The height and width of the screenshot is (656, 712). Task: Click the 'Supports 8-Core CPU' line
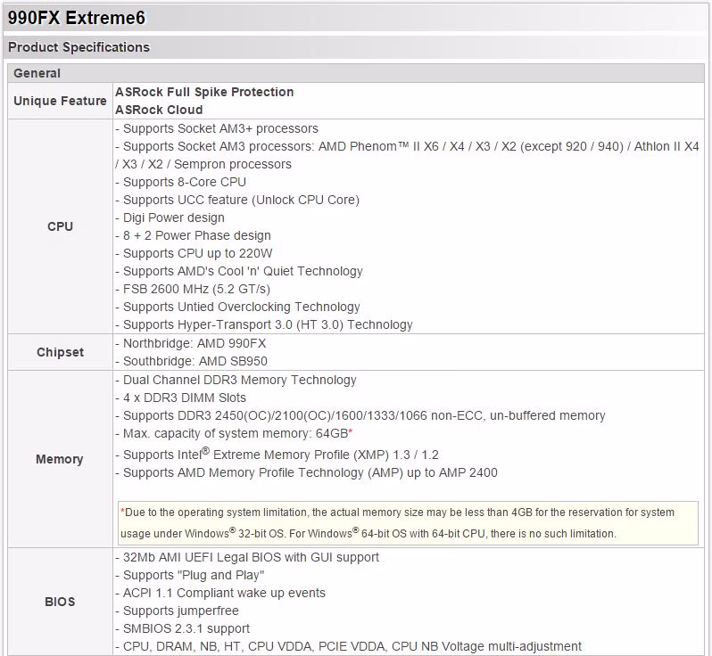pyautogui.click(x=181, y=182)
